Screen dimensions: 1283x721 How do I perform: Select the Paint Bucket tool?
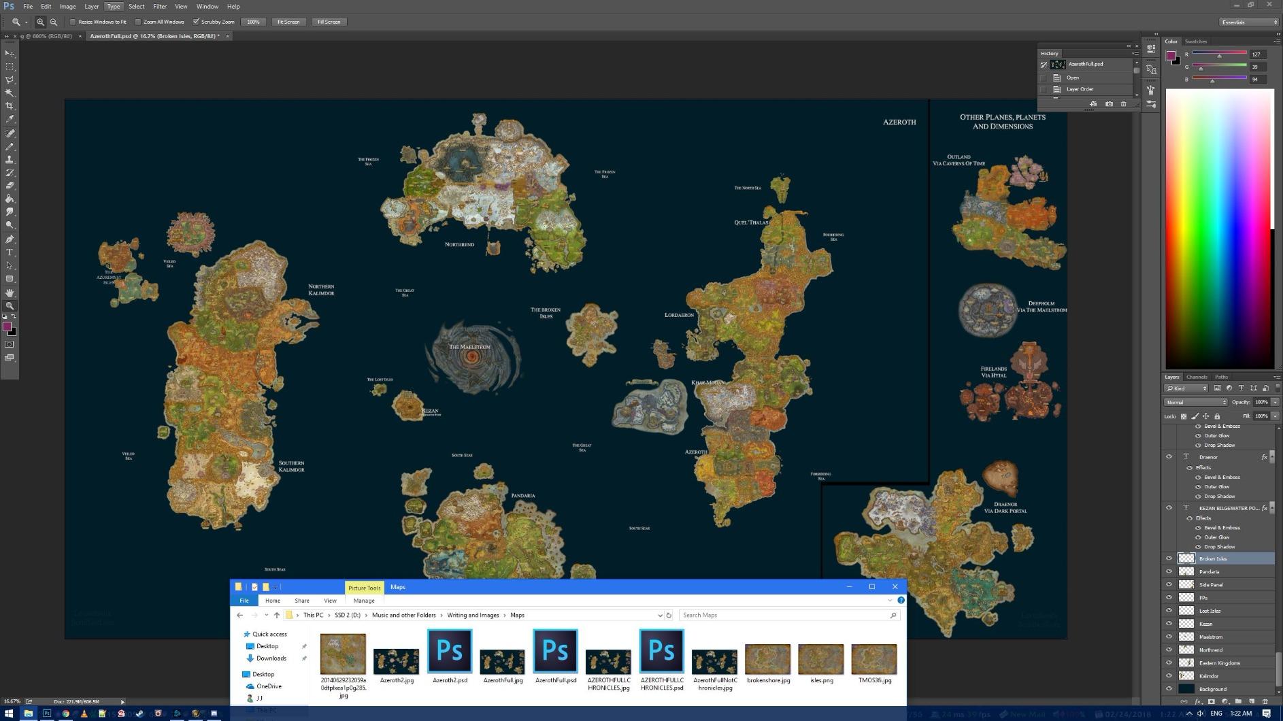tap(10, 199)
